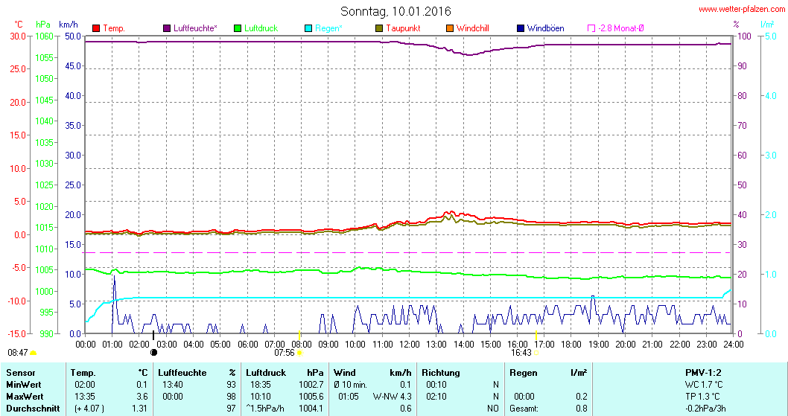Click the Taupunkt legend label
The height and width of the screenshot is (416, 788).
pos(403,28)
